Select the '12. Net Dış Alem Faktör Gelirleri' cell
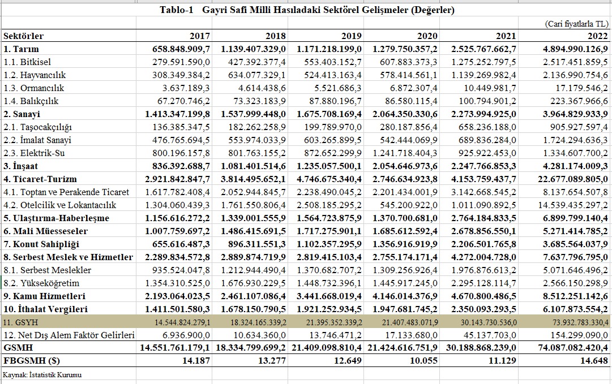 69,335
